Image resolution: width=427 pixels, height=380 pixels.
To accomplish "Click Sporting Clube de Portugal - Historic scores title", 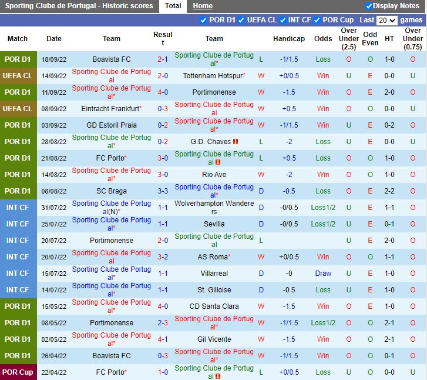I will click(x=79, y=6).
